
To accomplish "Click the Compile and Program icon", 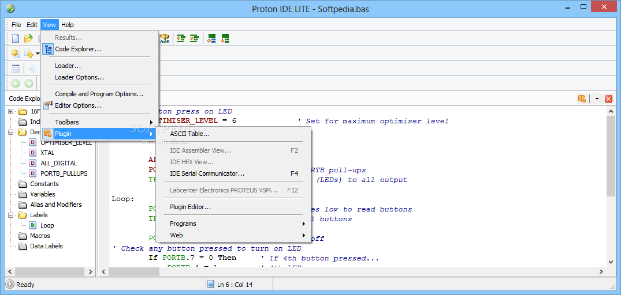I will pyautogui.click(x=28, y=54).
